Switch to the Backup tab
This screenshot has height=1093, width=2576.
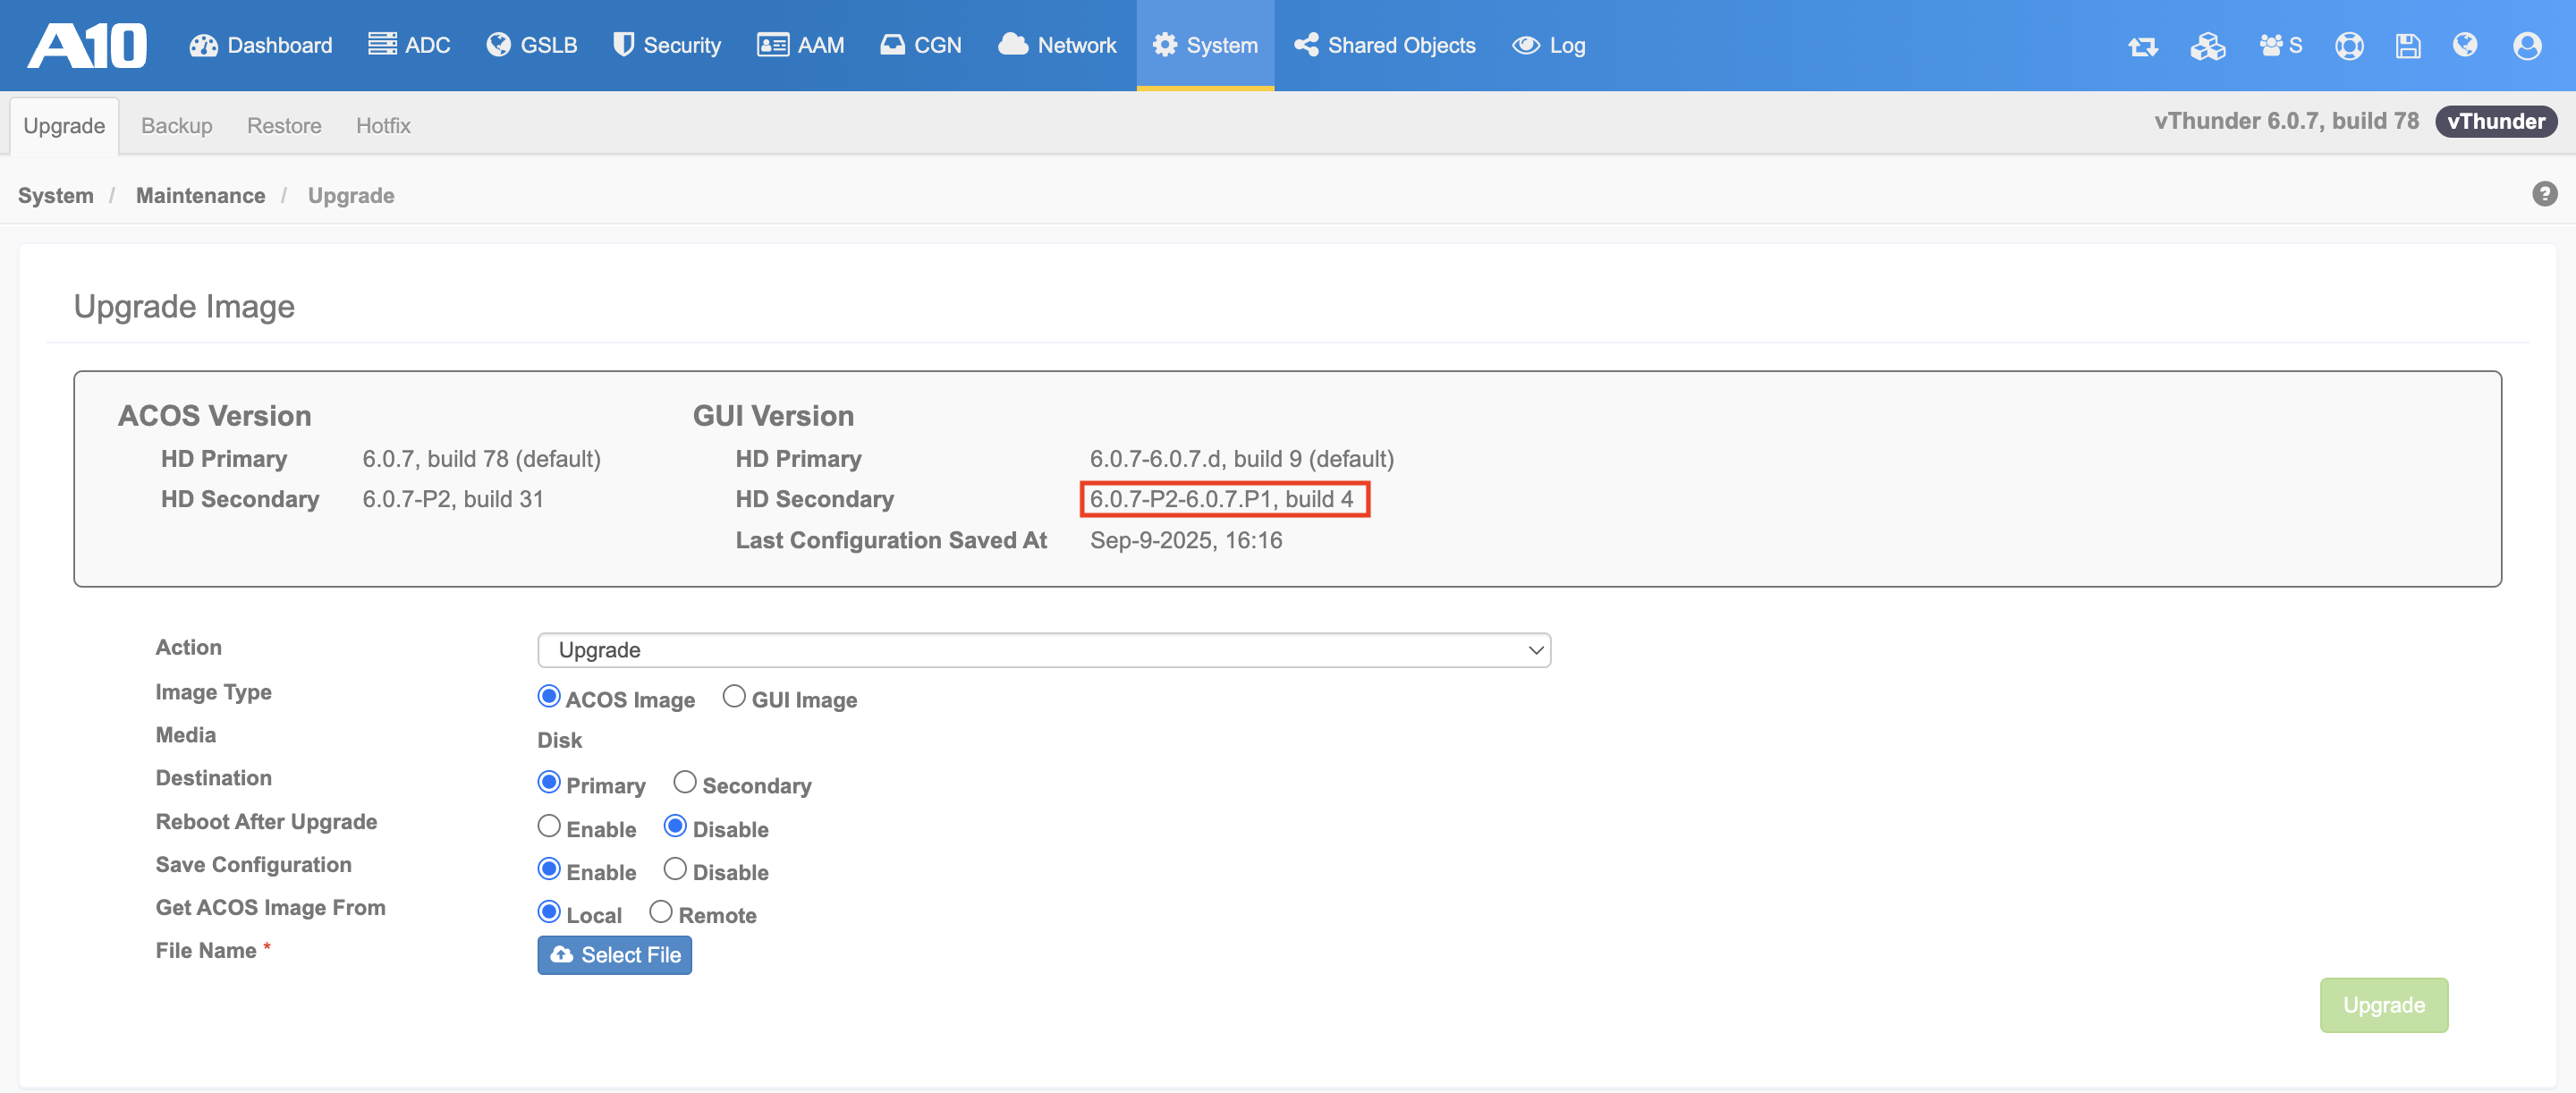[x=176, y=126]
